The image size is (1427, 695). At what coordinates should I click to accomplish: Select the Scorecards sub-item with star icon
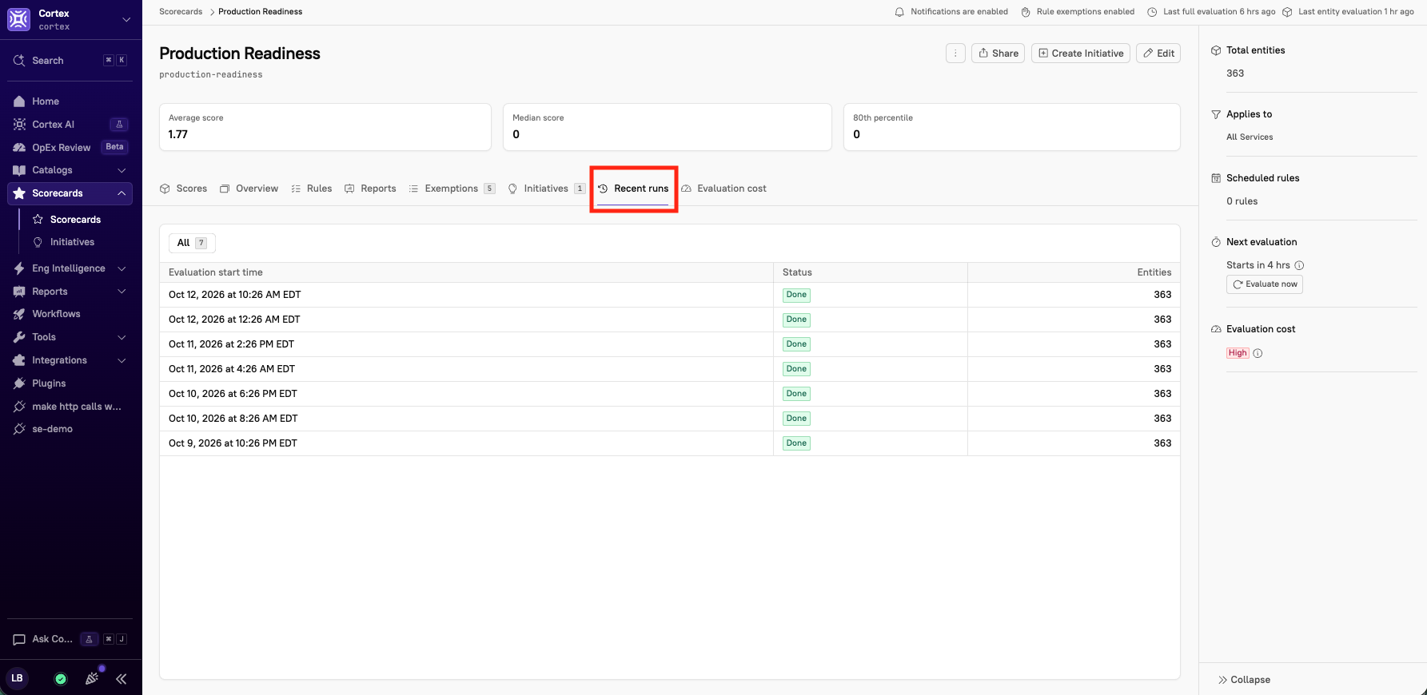point(77,220)
